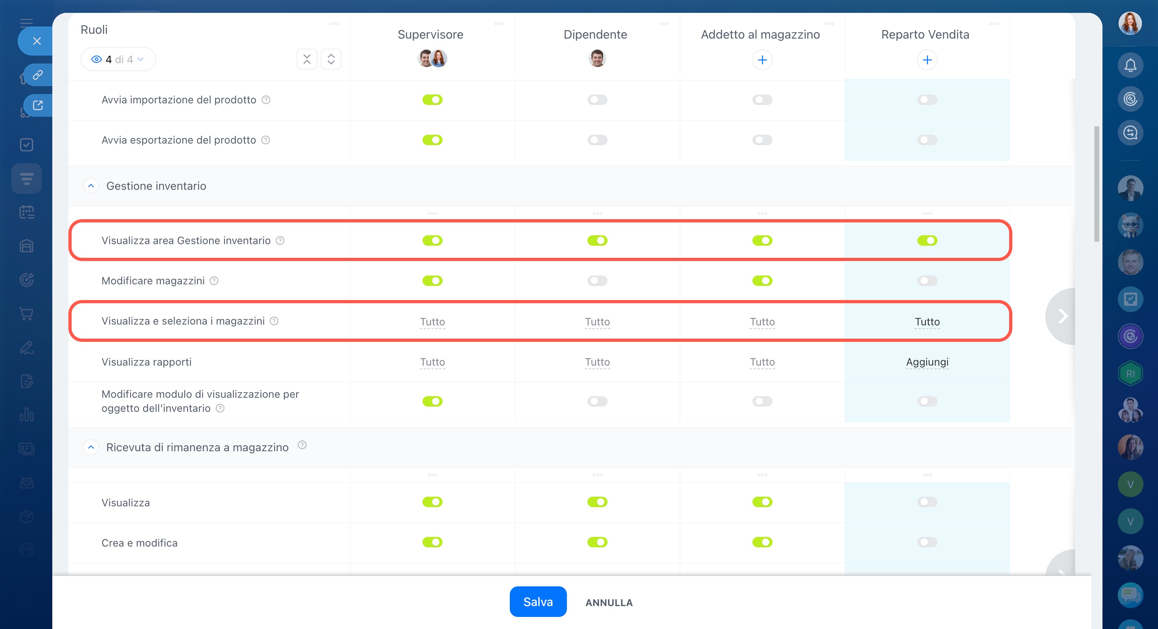
Task: Click the right arrow to scroll columns
Action: (x=1063, y=316)
